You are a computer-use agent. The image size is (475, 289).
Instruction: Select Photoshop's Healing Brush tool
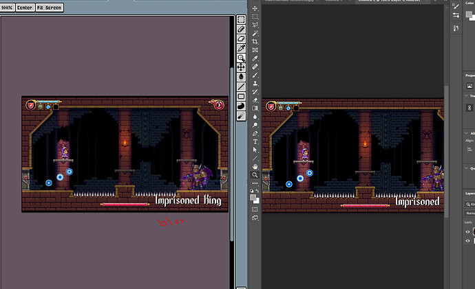(255, 67)
